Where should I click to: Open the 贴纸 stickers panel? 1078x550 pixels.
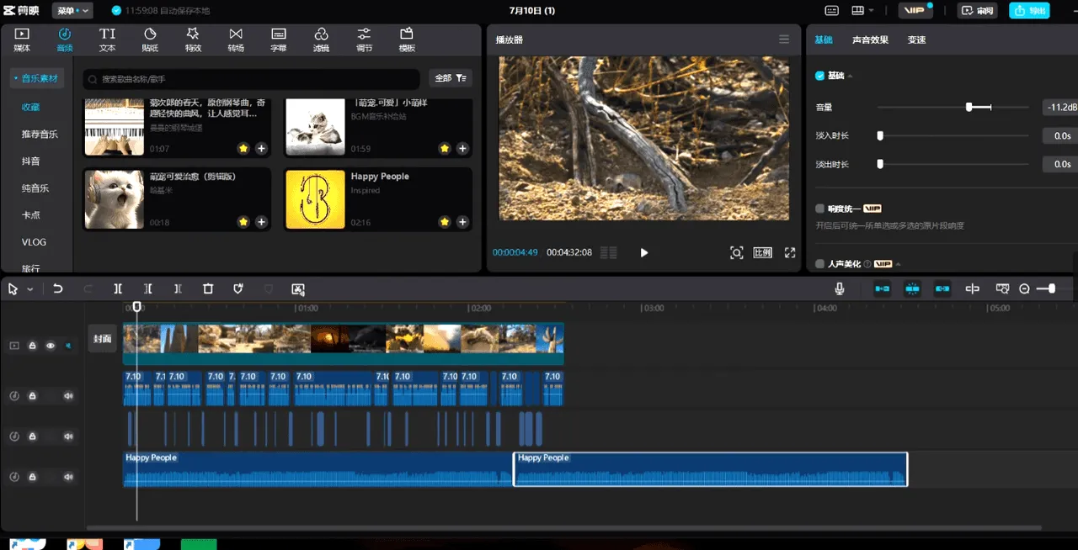point(150,40)
